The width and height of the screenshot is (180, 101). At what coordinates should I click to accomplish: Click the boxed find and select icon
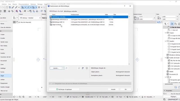tap(5, 11)
